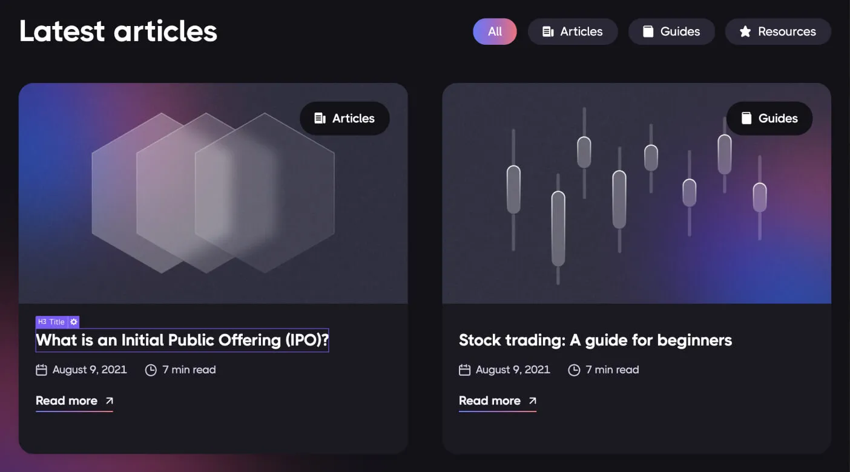Click the candlestick chart thumbnail on the Guides card
Image resolution: width=850 pixels, height=472 pixels.
click(x=636, y=194)
